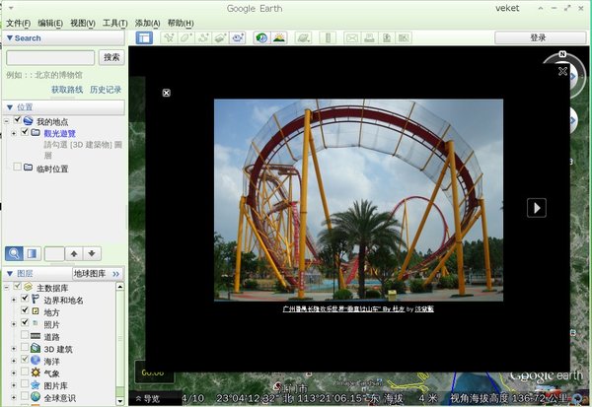The height and width of the screenshot is (407, 592).
Task: Expand the 3D 建筑 layer tree node
Action: click(x=14, y=349)
